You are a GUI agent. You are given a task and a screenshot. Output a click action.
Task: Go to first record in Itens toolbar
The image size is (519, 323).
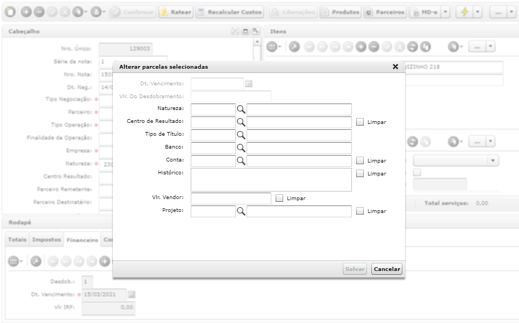pos(309,47)
